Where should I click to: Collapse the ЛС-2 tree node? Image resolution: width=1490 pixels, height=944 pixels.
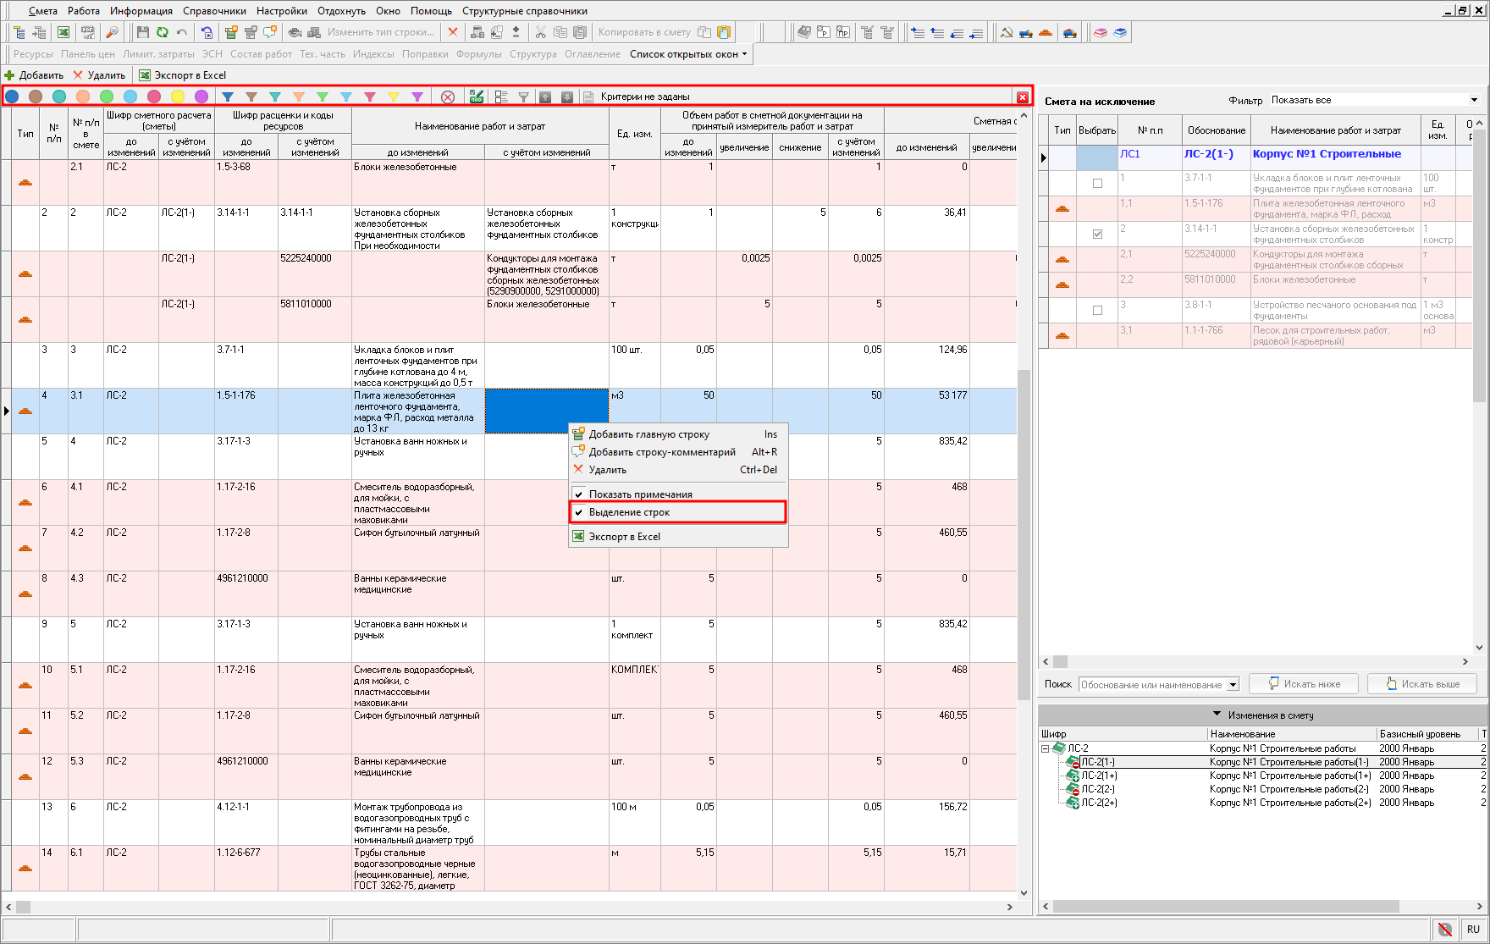(1046, 748)
